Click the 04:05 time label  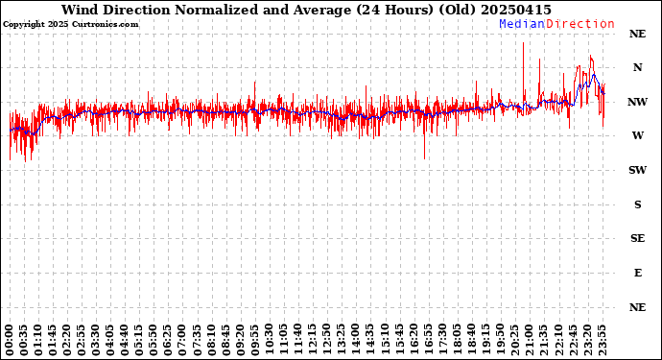coord(111,340)
